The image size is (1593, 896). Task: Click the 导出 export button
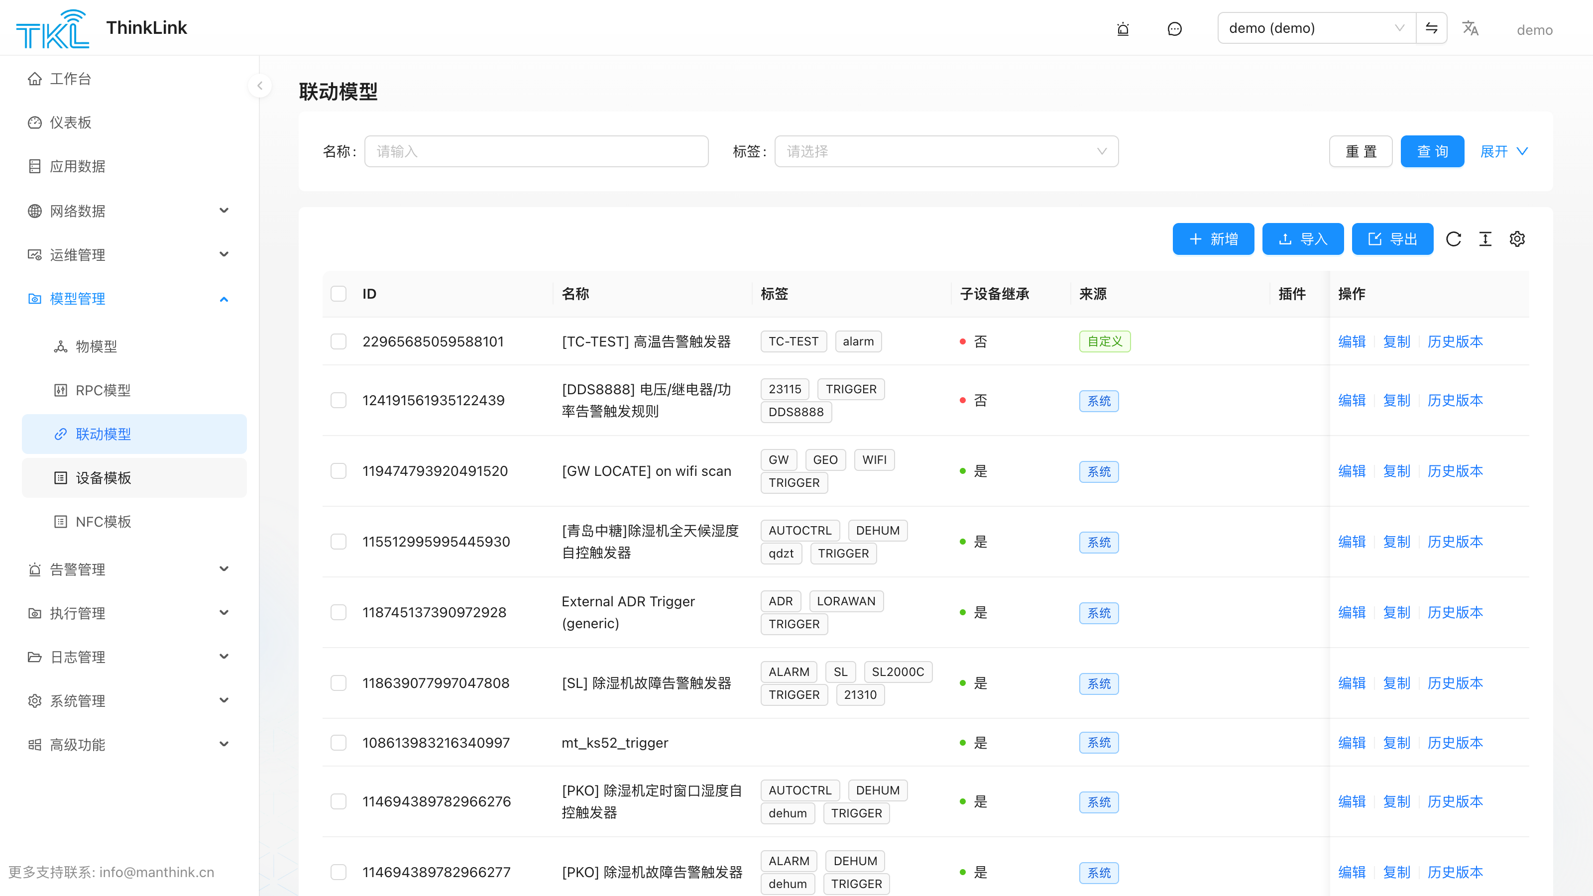(1392, 239)
